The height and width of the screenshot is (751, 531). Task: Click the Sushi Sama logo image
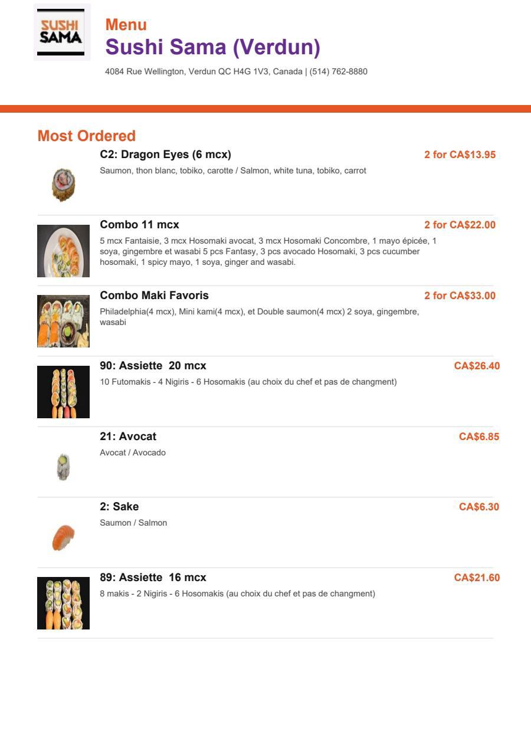point(62,32)
